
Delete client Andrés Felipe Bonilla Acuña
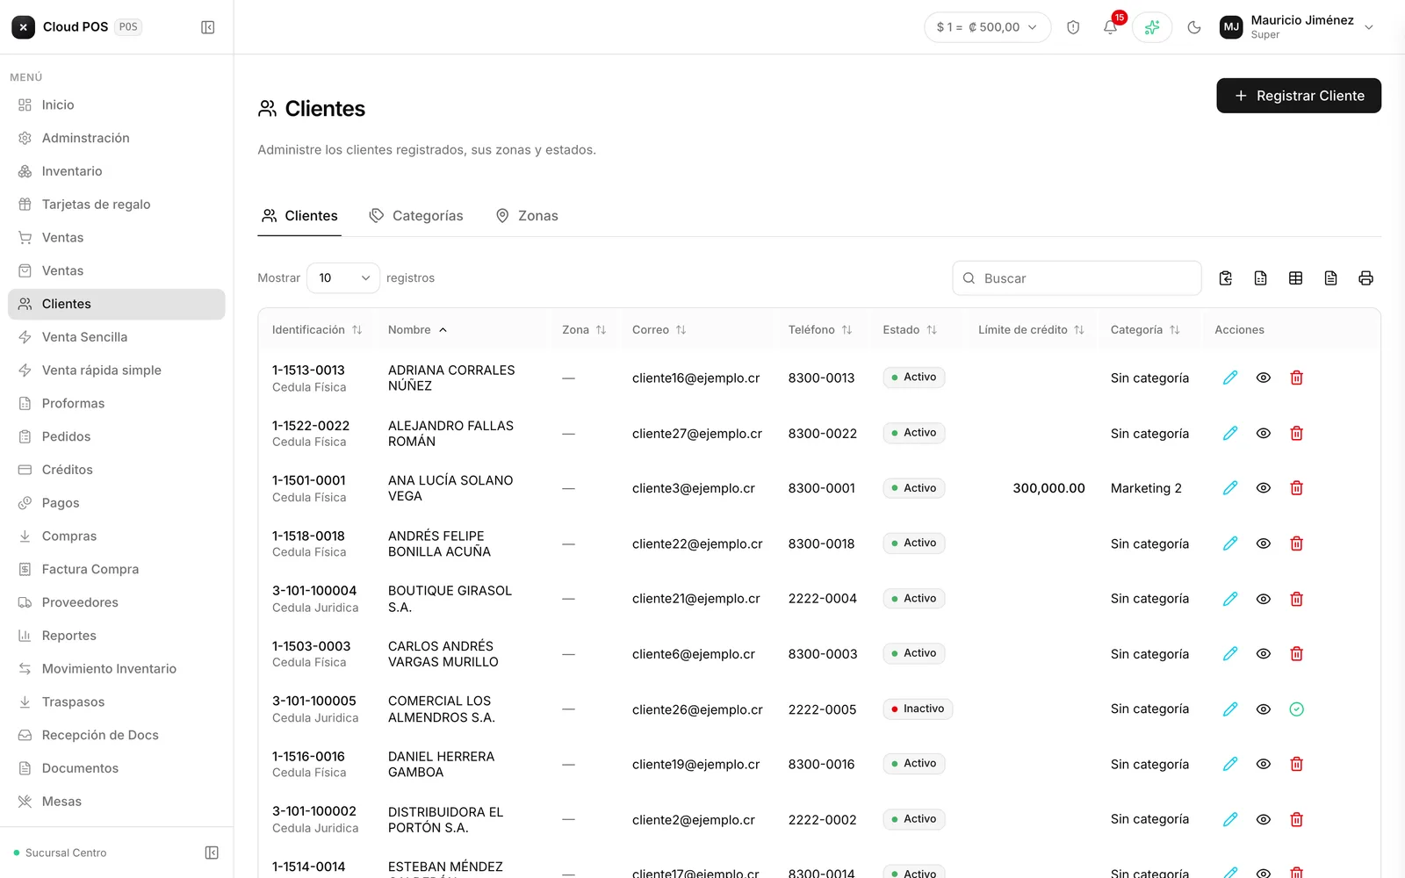[x=1296, y=543]
